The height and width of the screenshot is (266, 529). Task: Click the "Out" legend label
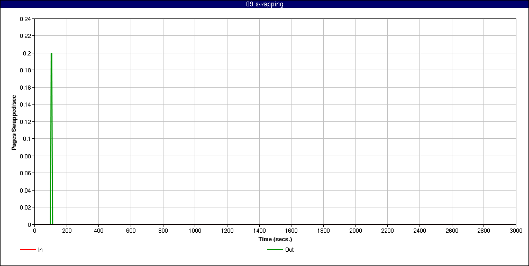click(x=289, y=250)
